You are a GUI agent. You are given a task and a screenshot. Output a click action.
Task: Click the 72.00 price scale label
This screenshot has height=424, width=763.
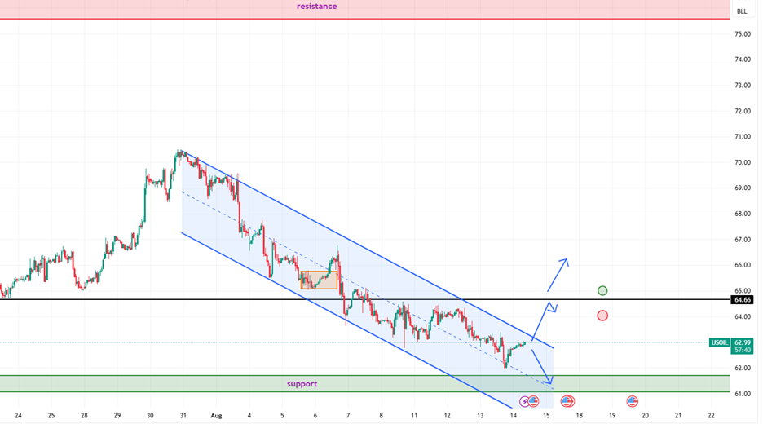743,111
